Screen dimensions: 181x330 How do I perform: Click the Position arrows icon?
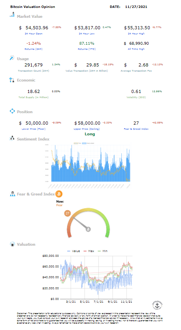coord(12,111)
